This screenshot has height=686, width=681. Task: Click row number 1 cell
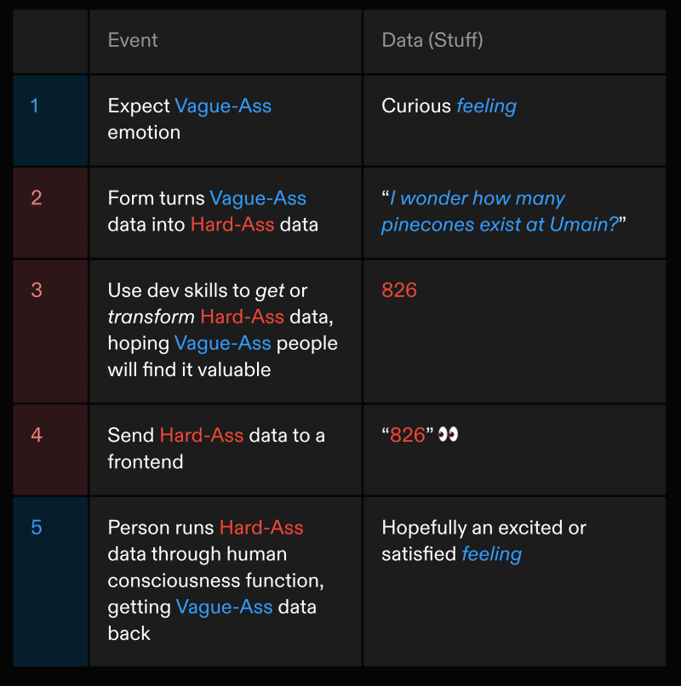pos(50,120)
